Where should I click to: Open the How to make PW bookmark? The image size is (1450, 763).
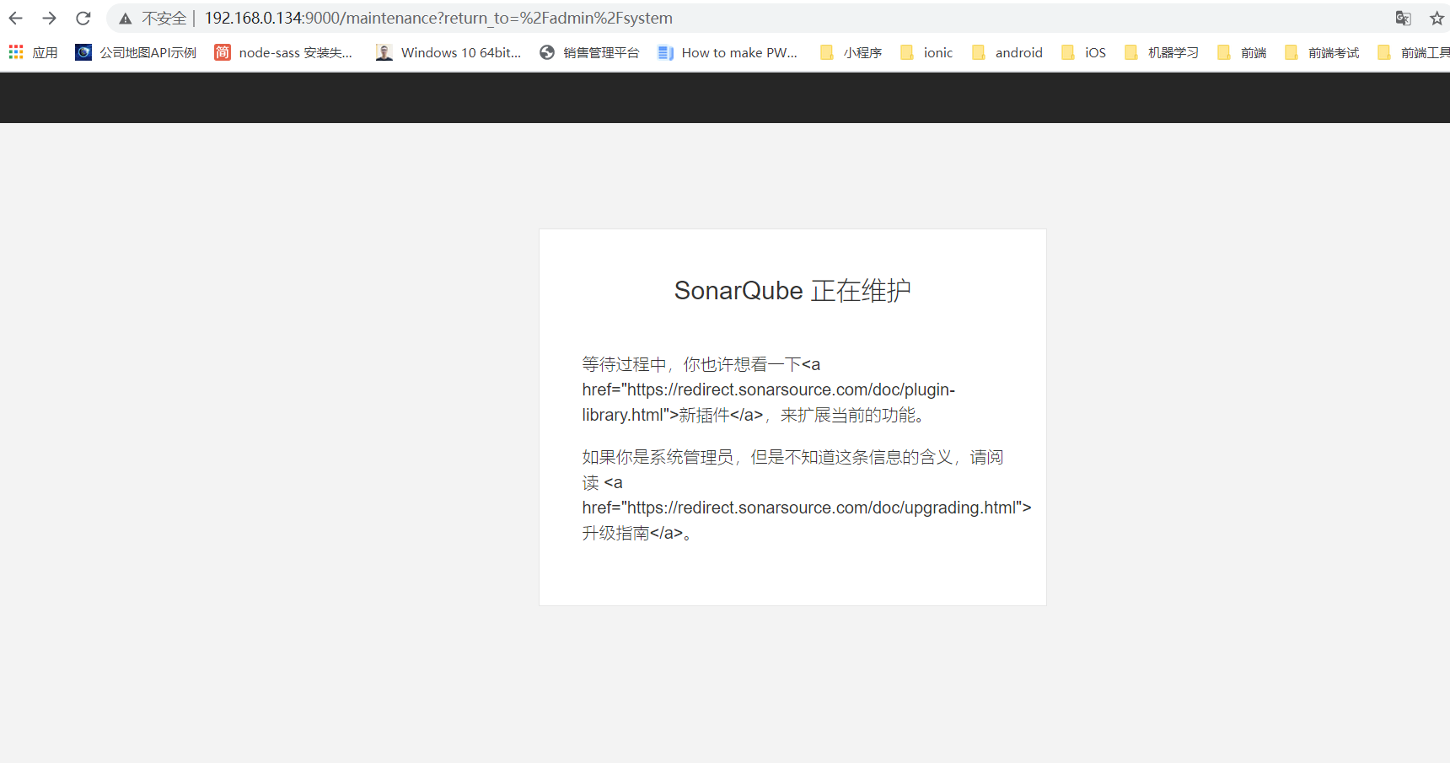pos(728,52)
